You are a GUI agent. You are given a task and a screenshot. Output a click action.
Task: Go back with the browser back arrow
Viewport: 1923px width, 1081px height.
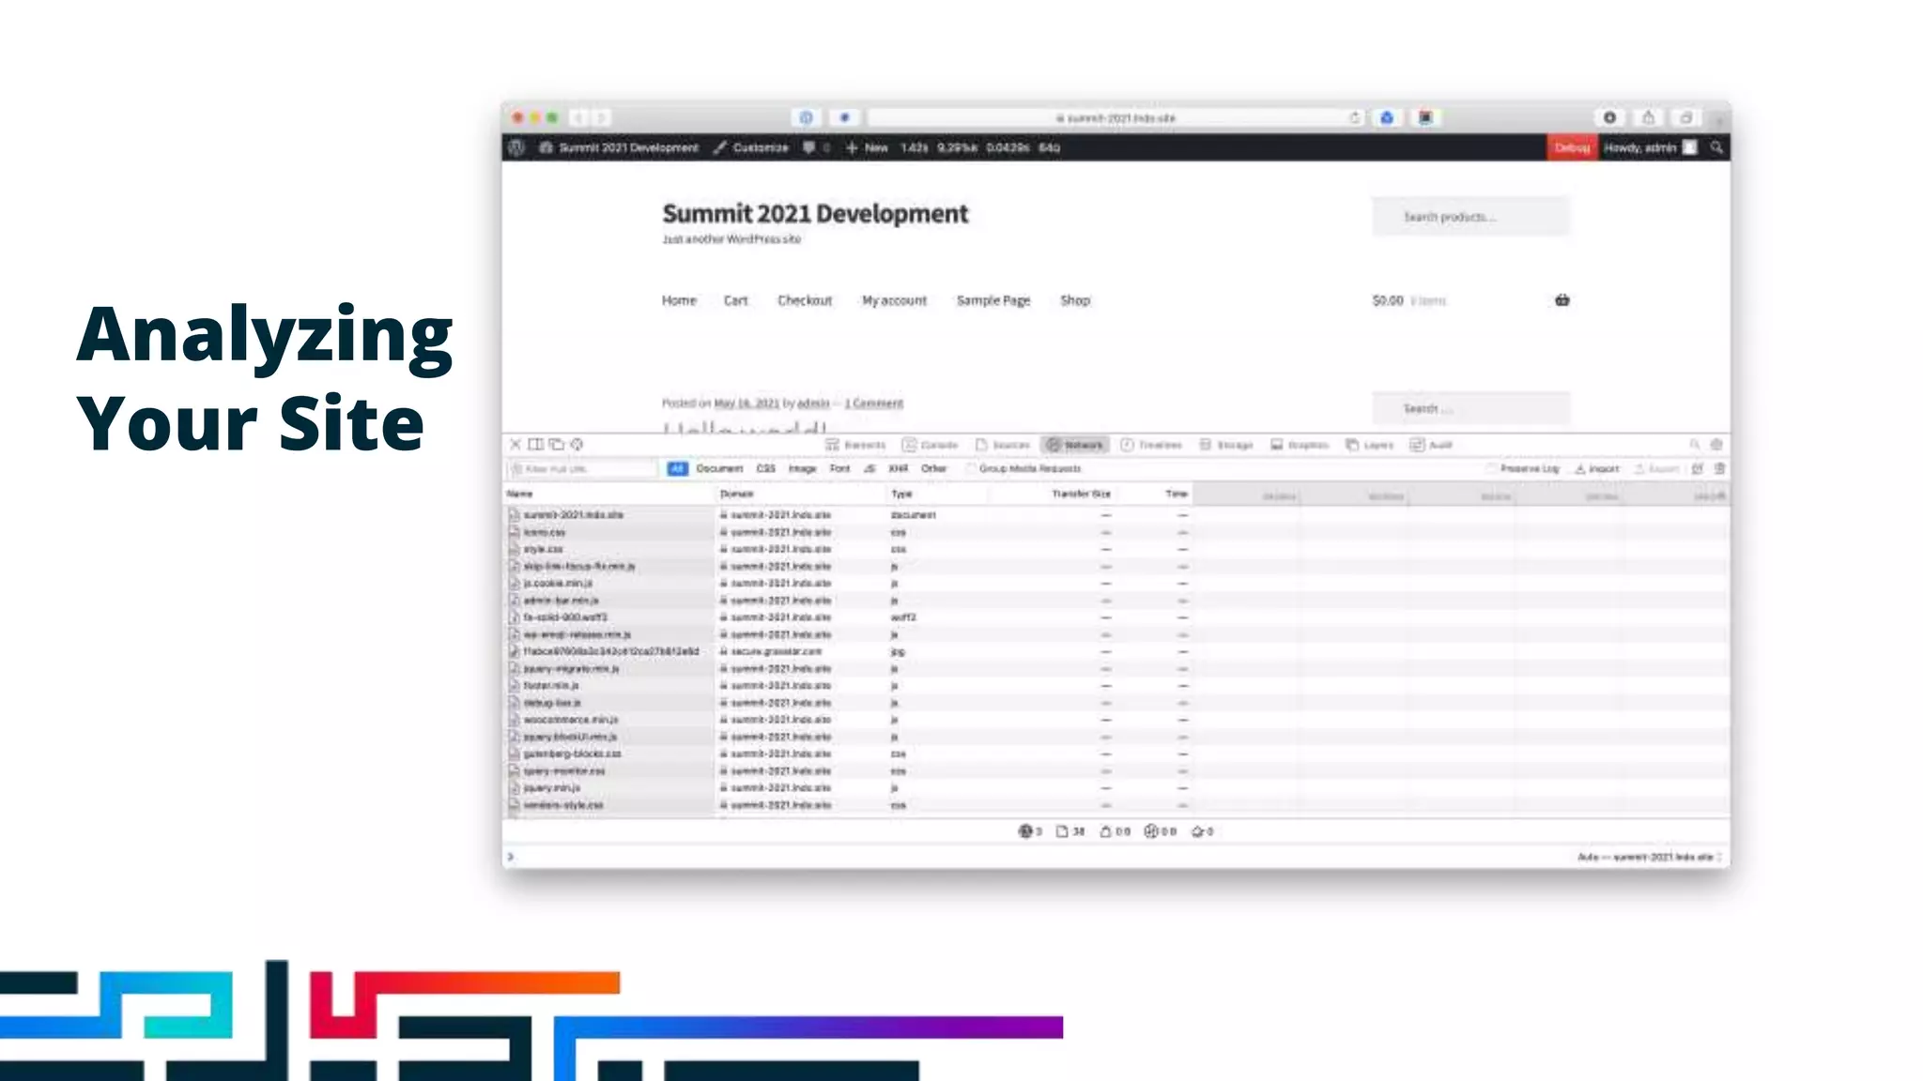(579, 117)
